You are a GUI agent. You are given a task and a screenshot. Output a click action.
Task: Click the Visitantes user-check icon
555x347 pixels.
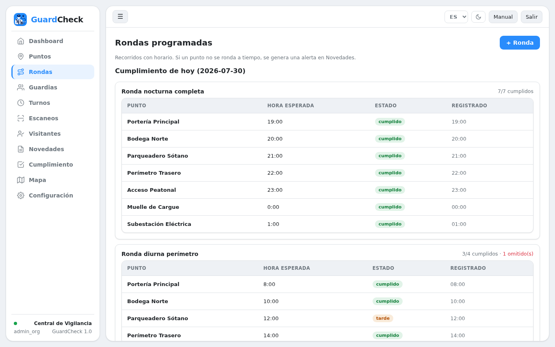point(21,134)
